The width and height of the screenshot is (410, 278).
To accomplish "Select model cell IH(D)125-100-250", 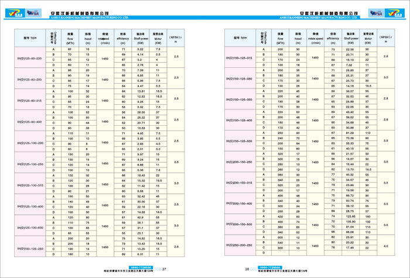I will click(30, 162).
